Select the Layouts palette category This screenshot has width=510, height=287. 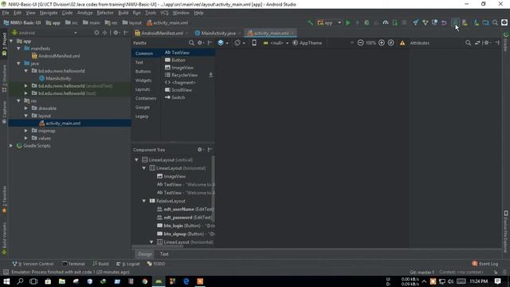click(143, 89)
